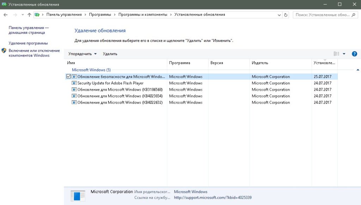Click the Удалить button in toolbar

[110, 54]
